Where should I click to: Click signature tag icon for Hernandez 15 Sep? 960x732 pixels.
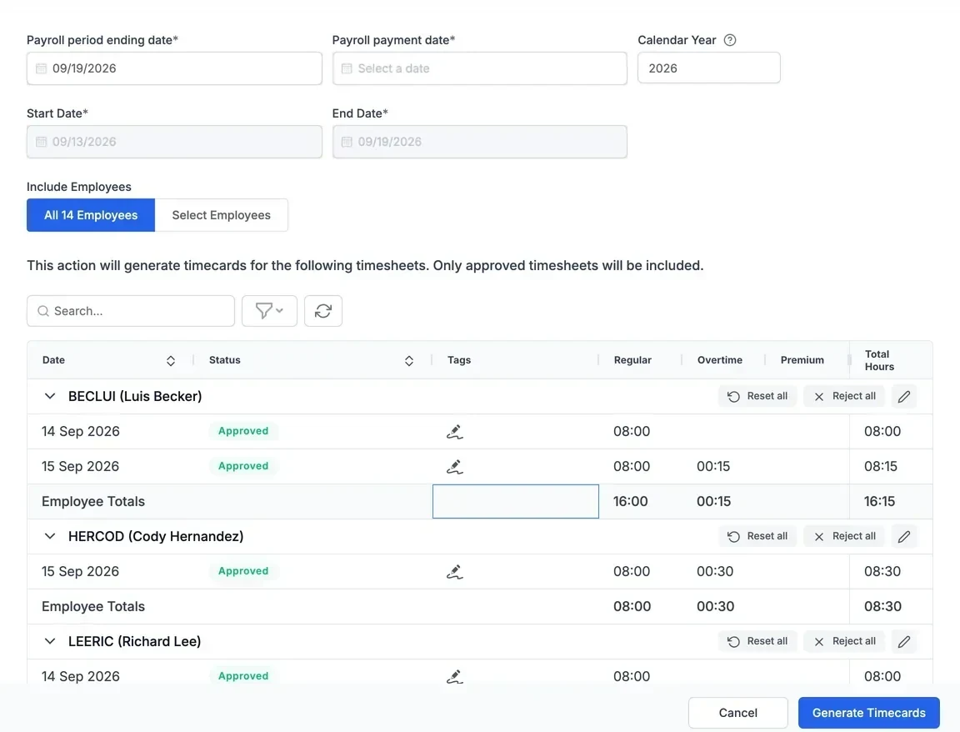point(454,572)
